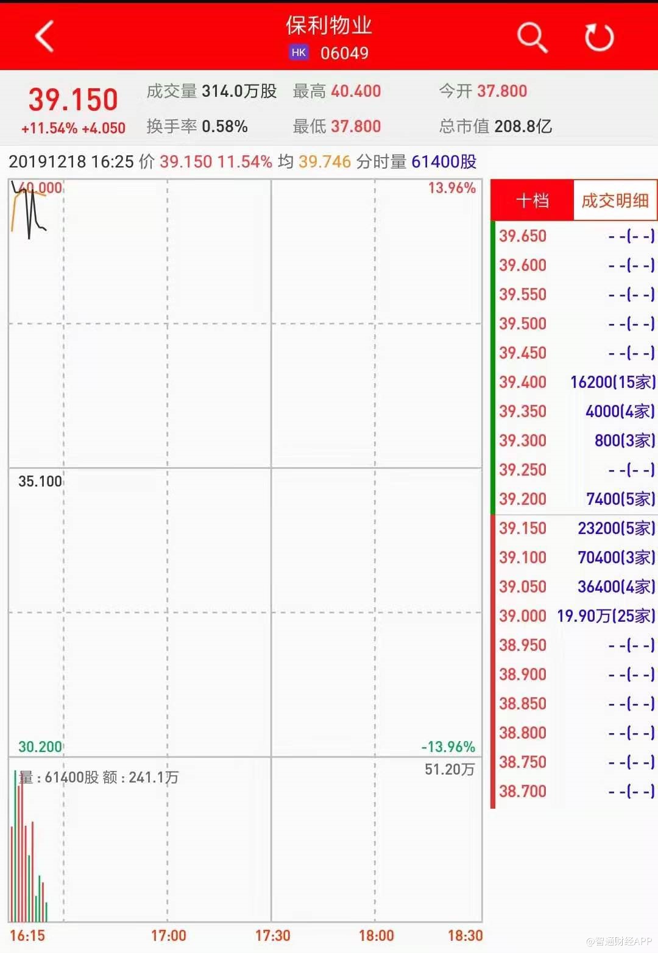Tap the current price 39.150
Screen dimensions: 658x953
(x=73, y=99)
